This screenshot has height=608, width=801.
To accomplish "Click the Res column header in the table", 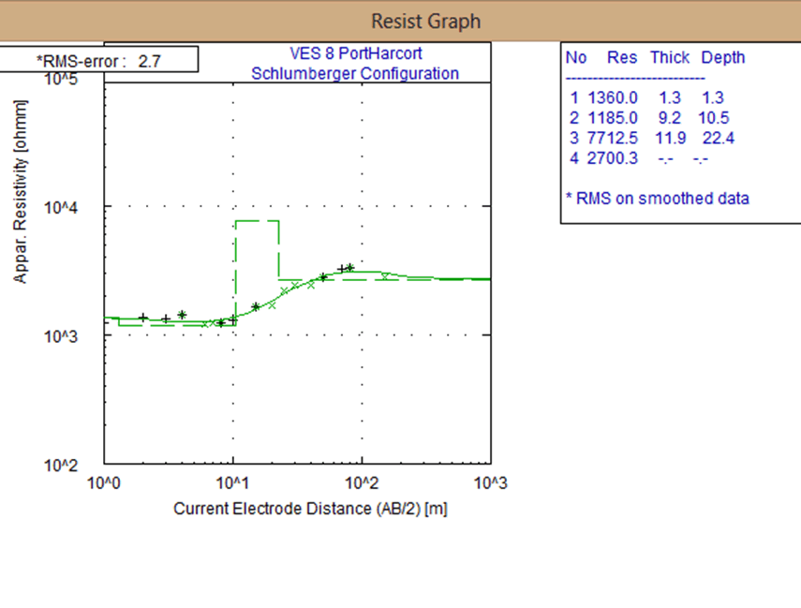I will pos(623,58).
